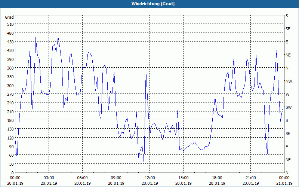The height and width of the screenshot is (187, 299).
Task: Select the "NW" compass label on the right axis
Action: click(289, 81)
